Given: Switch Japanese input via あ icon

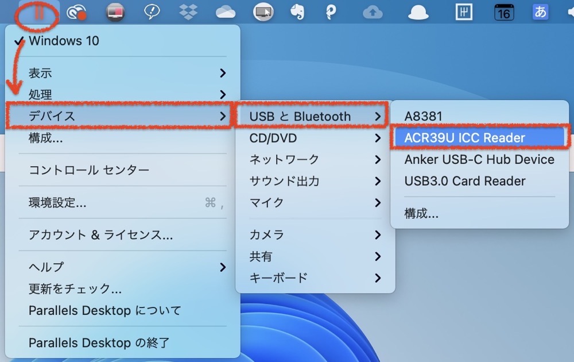Looking at the screenshot, I should click(540, 12).
